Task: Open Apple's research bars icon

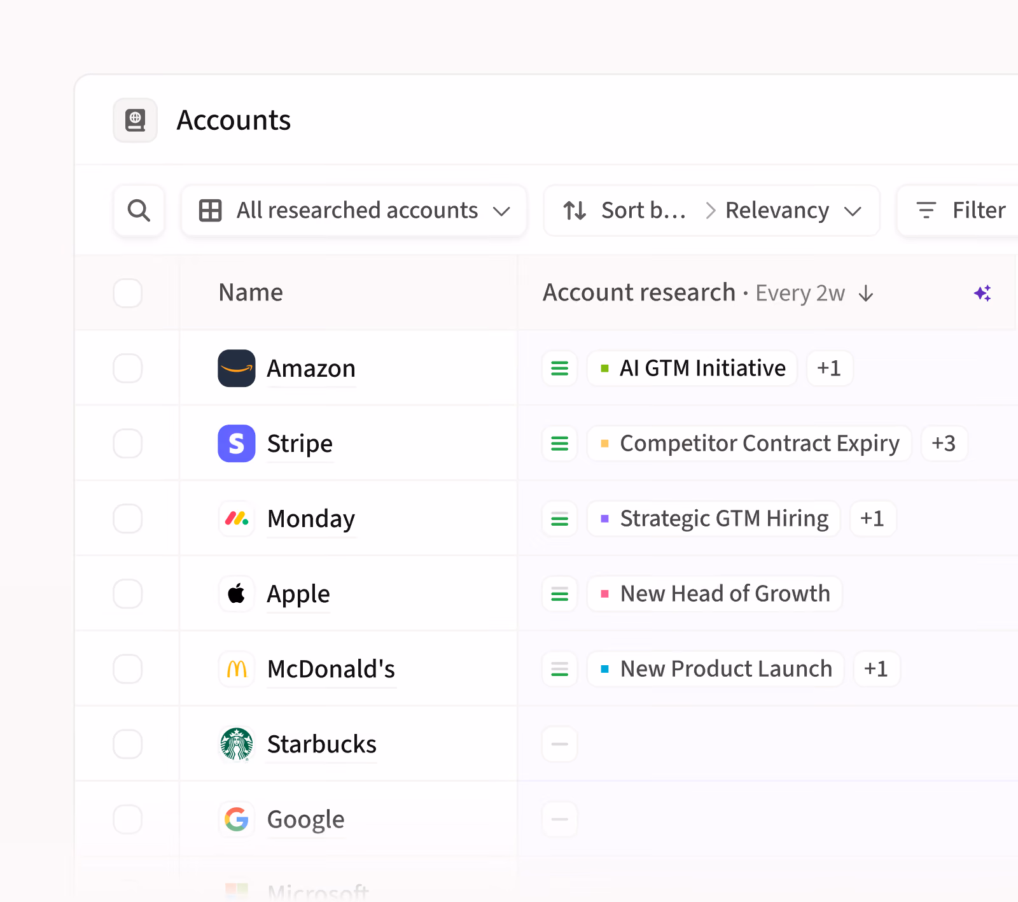Action: pyautogui.click(x=560, y=593)
